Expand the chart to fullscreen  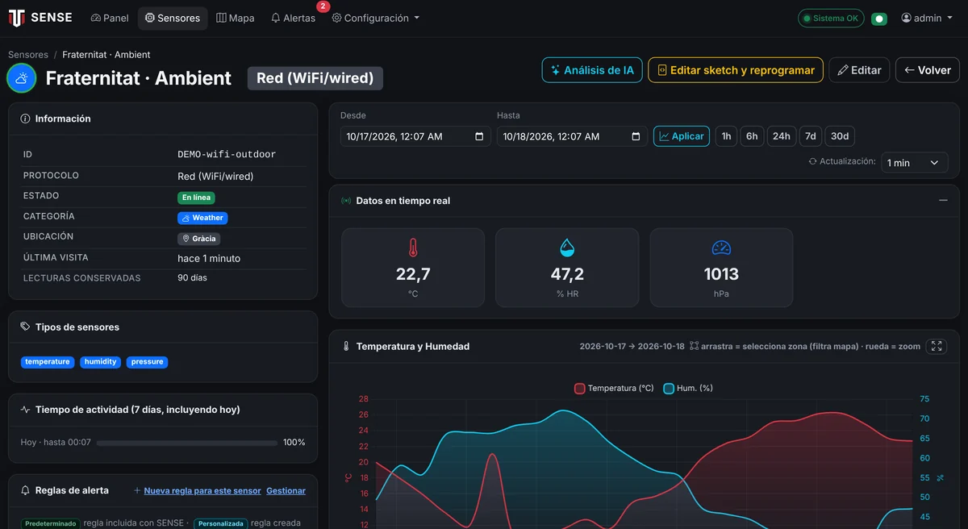point(937,346)
